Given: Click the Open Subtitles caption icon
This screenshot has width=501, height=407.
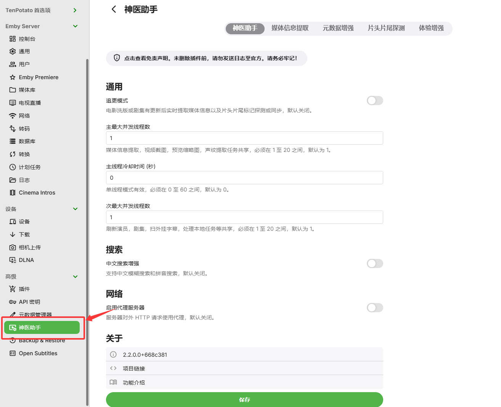Looking at the screenshot, I should point(13,353).
